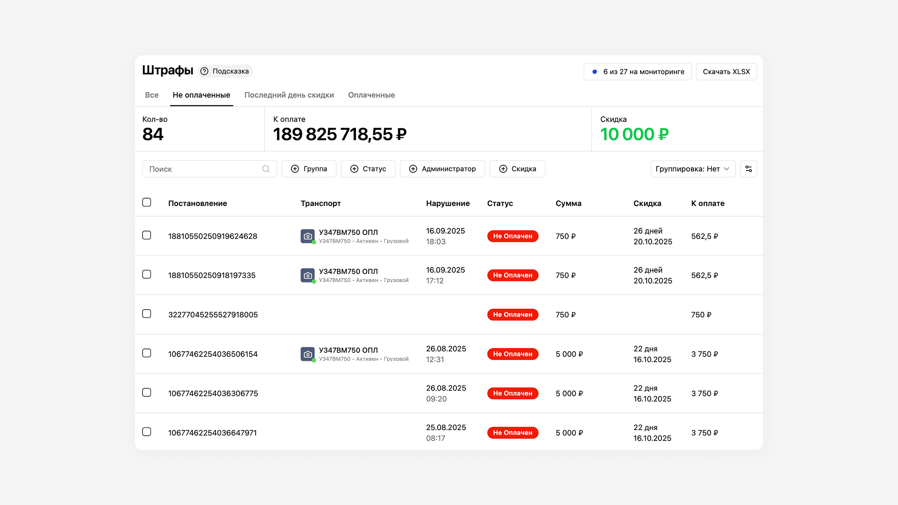
Task: Switch to the Оплаченные tab
Action: [371, 95]
